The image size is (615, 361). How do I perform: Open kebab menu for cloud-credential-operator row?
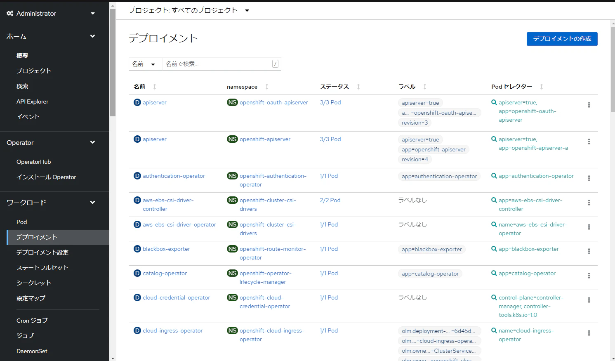[589, 300]
